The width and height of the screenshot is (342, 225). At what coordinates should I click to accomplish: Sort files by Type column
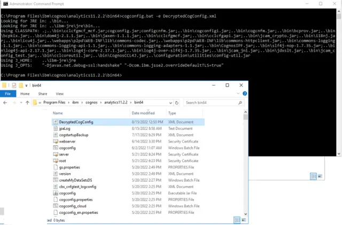click(x=172, y=113)
